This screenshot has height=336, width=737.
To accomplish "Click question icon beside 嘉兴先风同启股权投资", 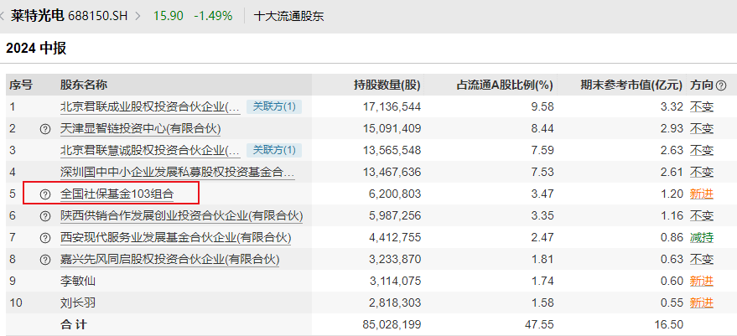I will (45, 260).
